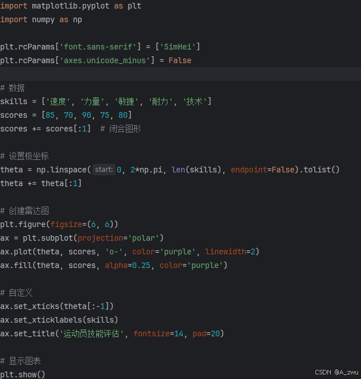Click 'alpha=0.25' in ax.fill
This screenshot has height=379, width=361.
tap(128, 265)
